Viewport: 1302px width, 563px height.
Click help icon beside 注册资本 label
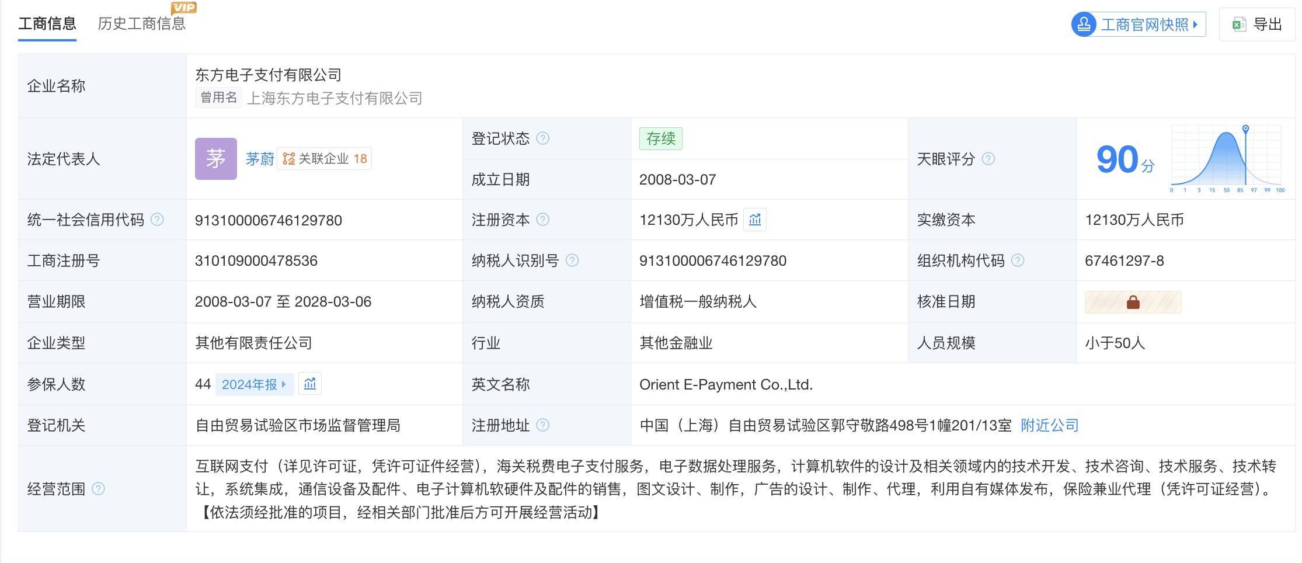coord(542,220)
